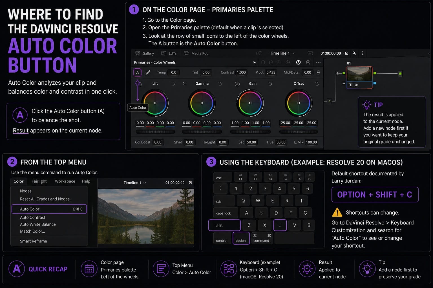Click the Auto Color A button in Primaries palette
433x288 pixels.
click(x=137, y=72)
